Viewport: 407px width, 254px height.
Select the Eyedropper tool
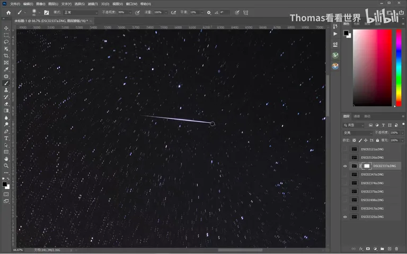point(6,69)
